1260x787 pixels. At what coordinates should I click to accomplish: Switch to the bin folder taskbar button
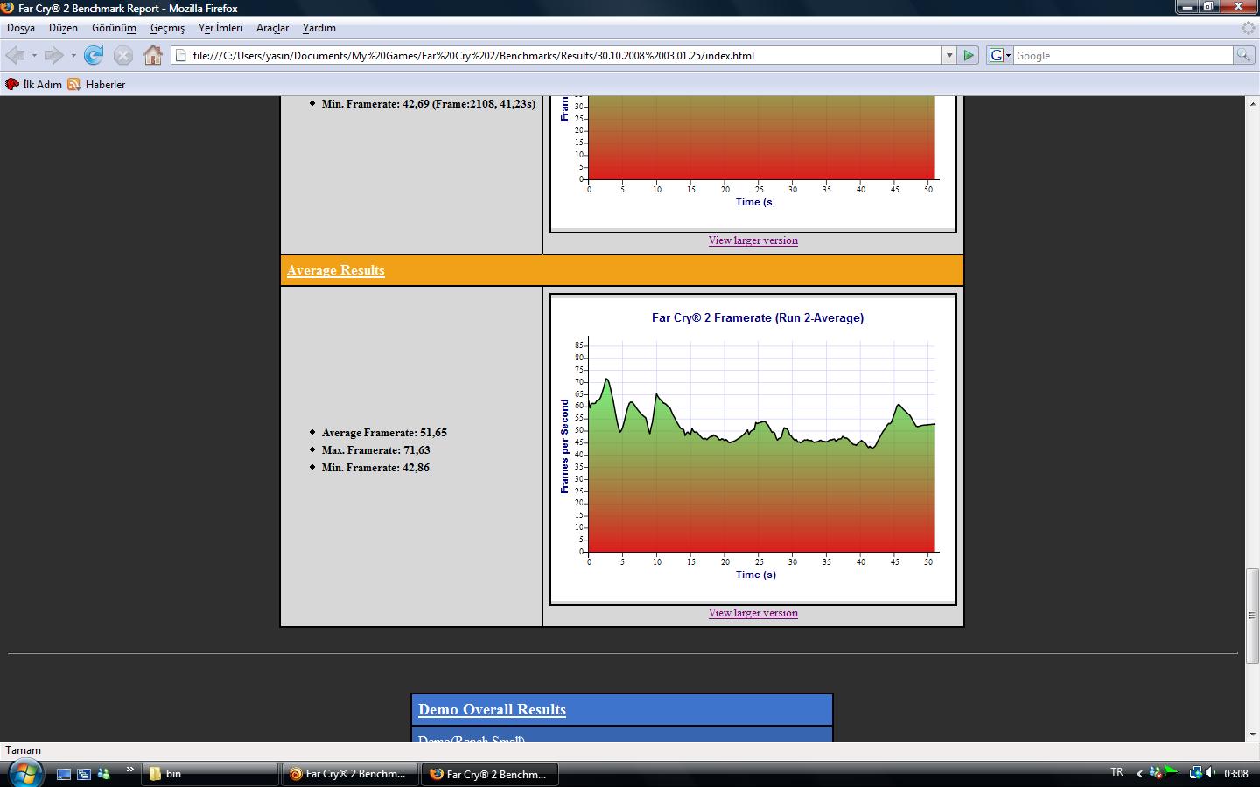[x=210, y=774]
